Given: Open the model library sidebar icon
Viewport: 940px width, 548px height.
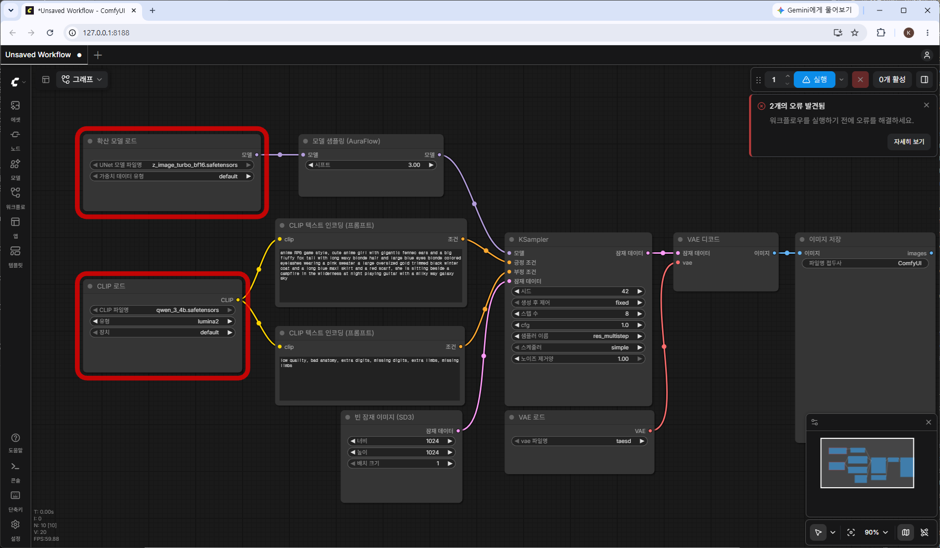Looking at the screenshot, I should [15, 168].
